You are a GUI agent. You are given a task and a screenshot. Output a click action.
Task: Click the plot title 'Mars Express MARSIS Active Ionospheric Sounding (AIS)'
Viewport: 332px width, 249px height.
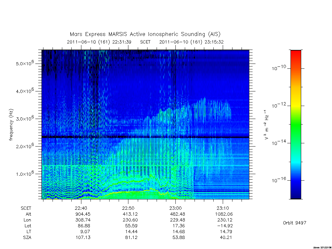point(145,34)
